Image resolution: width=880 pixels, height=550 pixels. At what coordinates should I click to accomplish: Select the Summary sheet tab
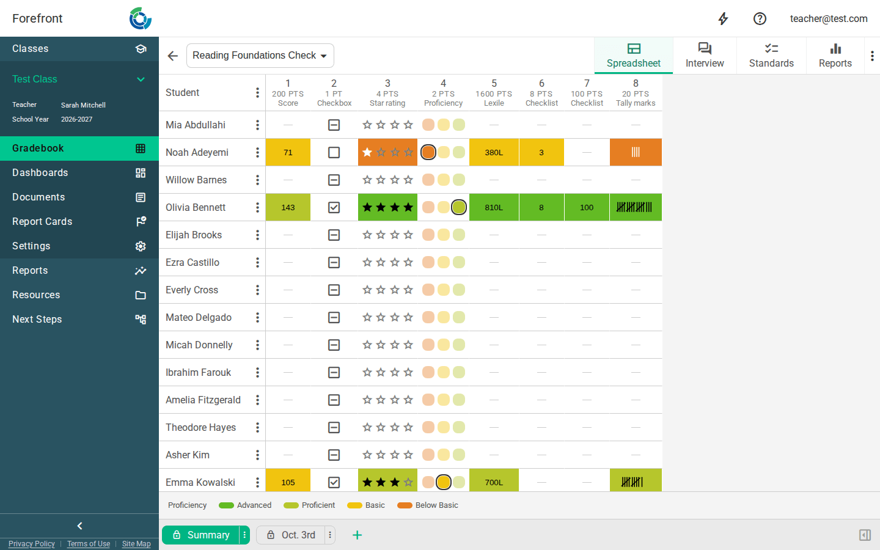pyautogui.click(x=201, y=535)
